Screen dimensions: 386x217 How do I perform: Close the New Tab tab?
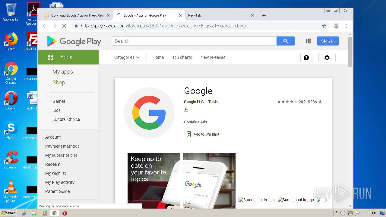tap(252, 15)
